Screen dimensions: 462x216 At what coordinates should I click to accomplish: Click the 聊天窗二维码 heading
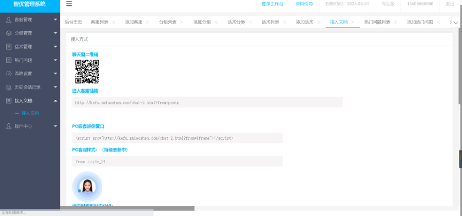[x=85, y=55]
